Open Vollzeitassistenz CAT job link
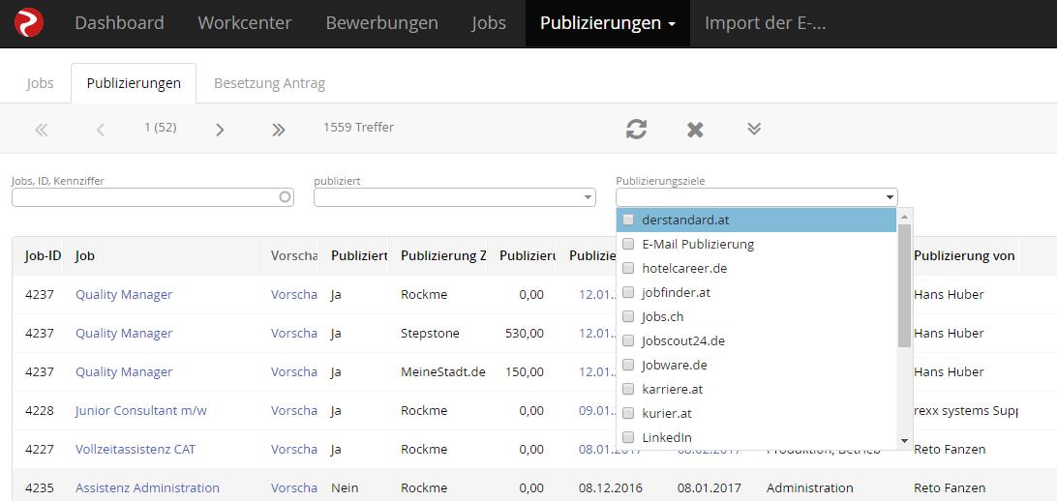This screenshot has width=1057, height=501. [x=136, y=449]
